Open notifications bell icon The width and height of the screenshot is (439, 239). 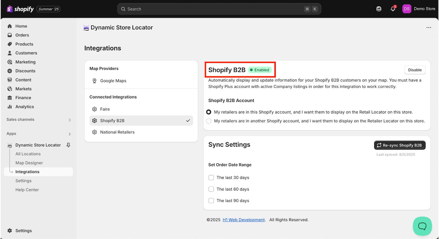point(393,9)
